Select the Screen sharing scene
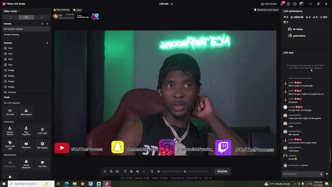 [x=26, y=35]
